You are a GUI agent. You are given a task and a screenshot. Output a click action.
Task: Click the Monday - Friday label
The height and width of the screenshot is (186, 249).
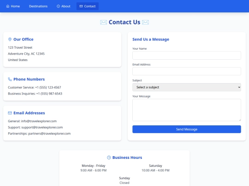coord(94,166)
